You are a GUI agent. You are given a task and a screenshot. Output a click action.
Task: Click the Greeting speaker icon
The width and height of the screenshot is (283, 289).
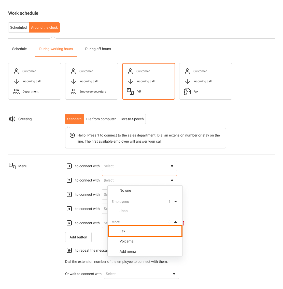tap(12, 119)
